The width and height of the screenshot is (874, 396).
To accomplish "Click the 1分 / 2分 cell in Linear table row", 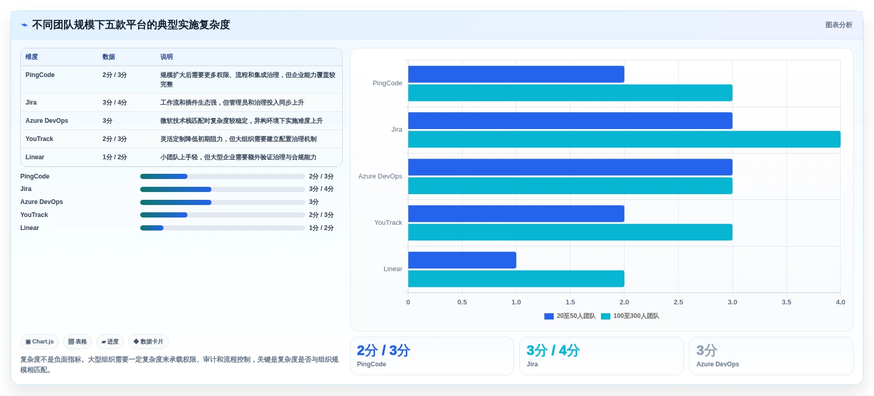I will 115,157.
